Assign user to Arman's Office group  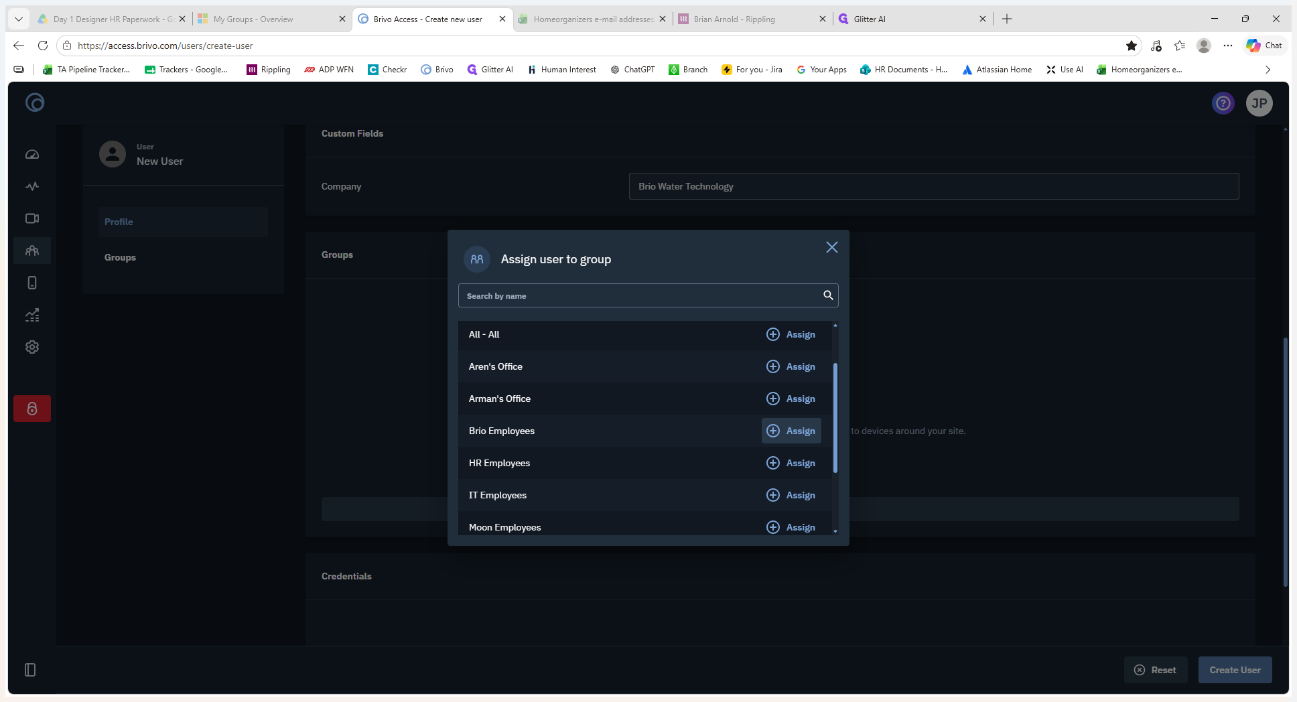(791, 399)
